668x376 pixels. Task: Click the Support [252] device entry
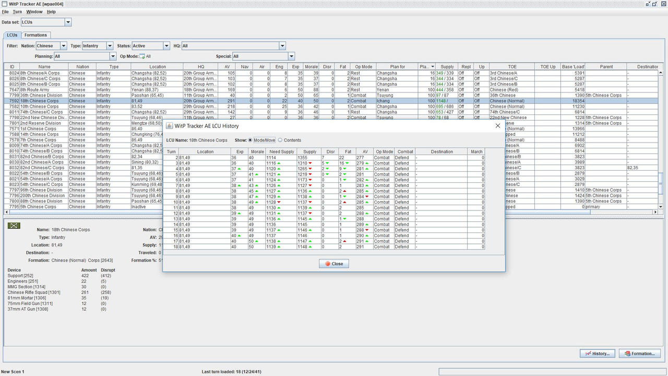click(20, 276)
